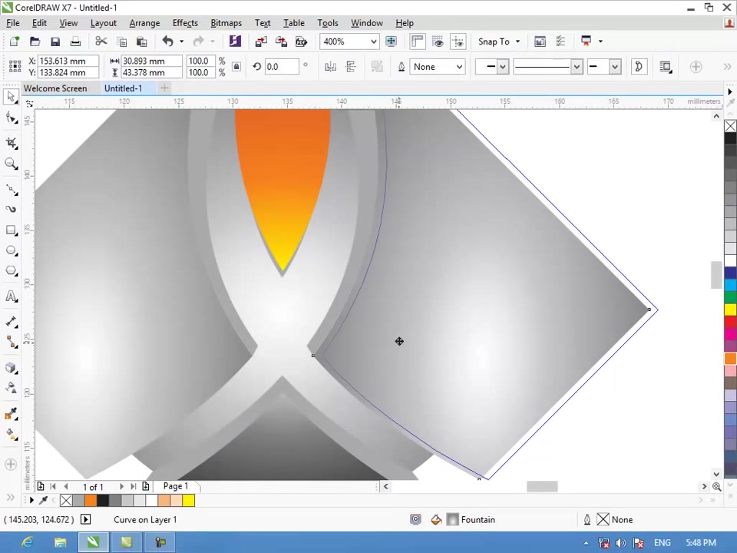The image size is (737, 553).
Task: Save the document
Action: click(x=55, y=41)
